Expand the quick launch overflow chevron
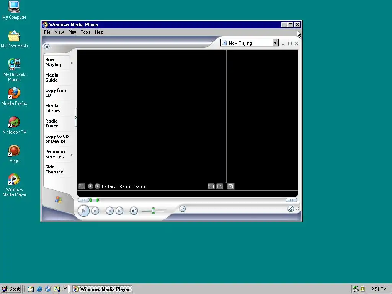This screenshot has width=392, height=294. (65, 288)
